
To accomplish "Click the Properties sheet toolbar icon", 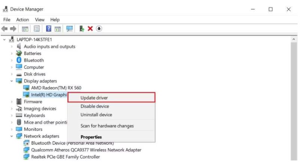I will [x=37, y=29].
